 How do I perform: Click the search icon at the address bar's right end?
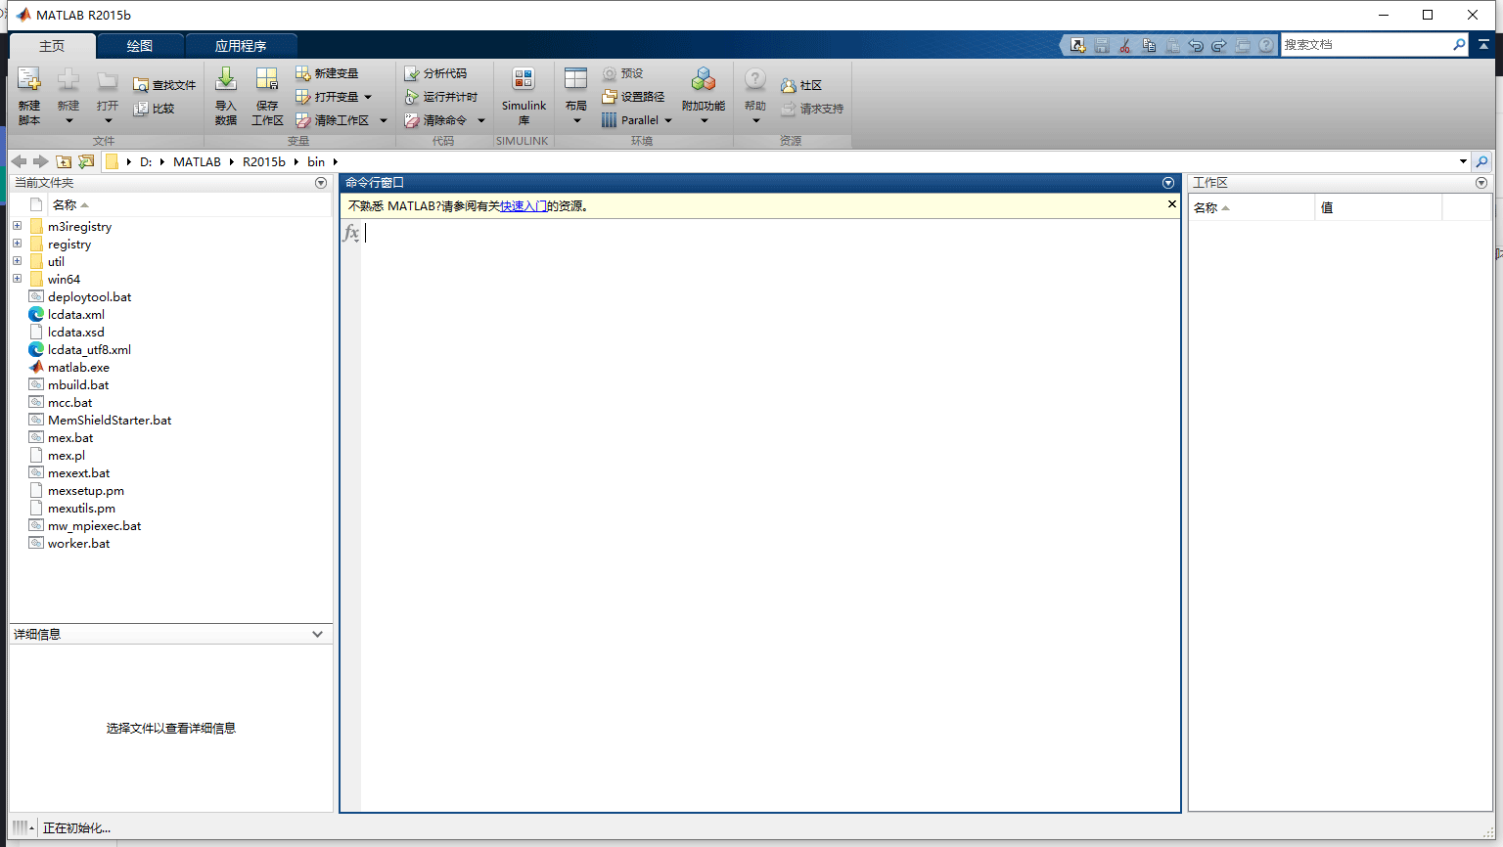click(1481, 161)
